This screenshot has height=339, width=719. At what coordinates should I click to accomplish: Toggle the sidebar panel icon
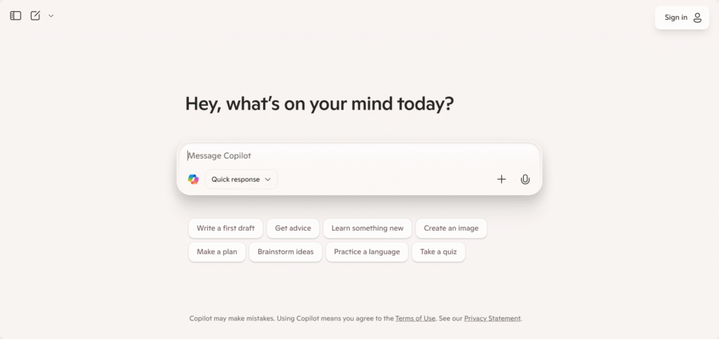point(15,15)
